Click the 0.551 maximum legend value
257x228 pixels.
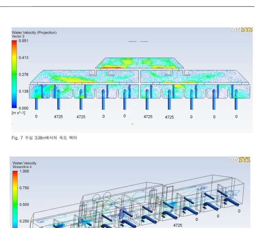click(x=23, y=41)
